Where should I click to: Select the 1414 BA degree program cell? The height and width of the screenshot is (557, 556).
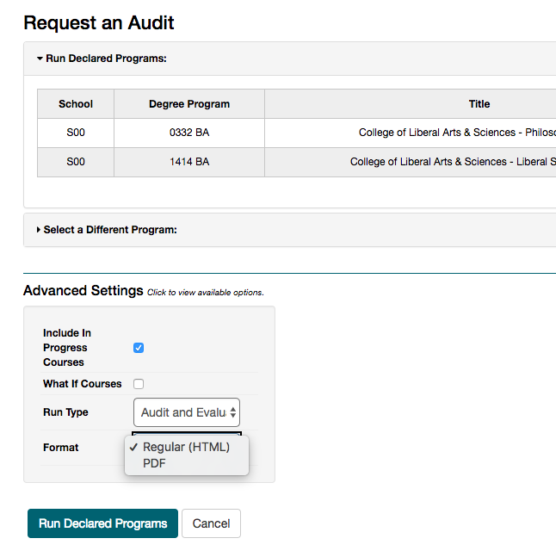[x=189, y=163]
